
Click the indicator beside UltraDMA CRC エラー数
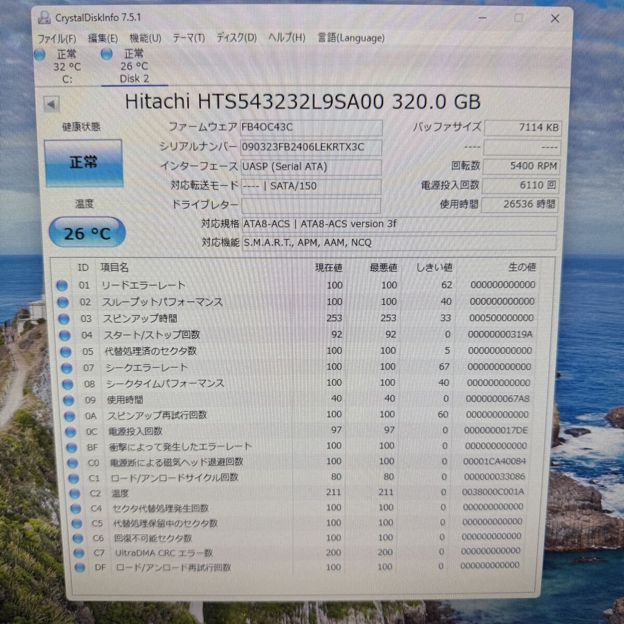80,552
